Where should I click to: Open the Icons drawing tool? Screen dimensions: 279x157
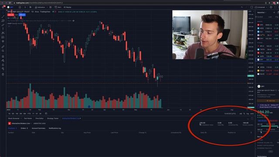(3, 41)
